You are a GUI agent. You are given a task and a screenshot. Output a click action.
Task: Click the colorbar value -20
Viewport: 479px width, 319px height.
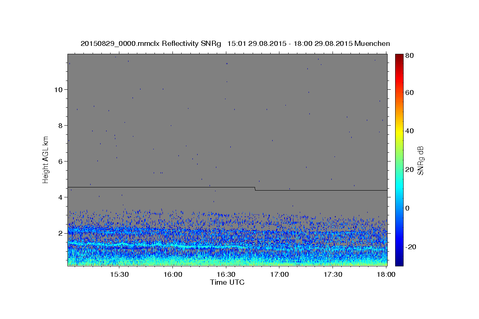(410, 247)
